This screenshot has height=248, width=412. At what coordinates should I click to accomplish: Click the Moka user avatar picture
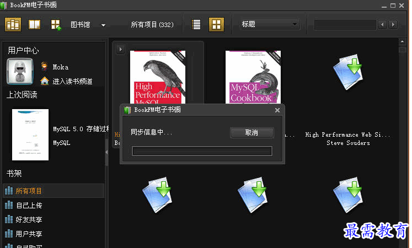(x=21, y=72)
